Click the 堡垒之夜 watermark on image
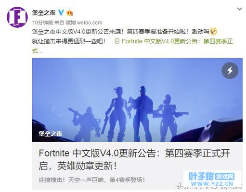This screenshot has width=246, height=192. (50, 133)
